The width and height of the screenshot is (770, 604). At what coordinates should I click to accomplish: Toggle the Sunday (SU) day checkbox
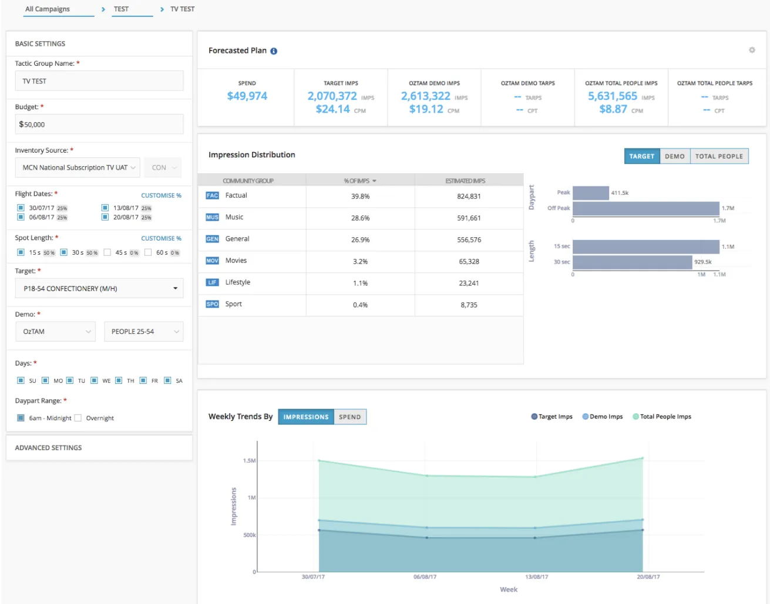(21, 380)
